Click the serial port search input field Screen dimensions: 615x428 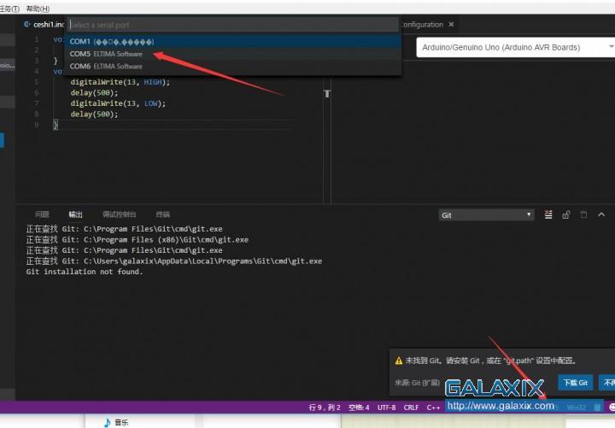[232, 25]
